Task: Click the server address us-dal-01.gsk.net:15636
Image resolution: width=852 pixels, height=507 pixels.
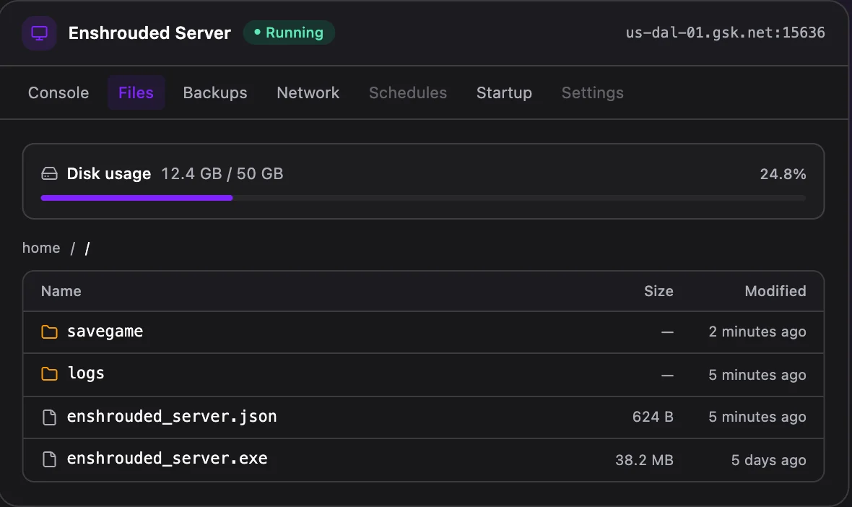Action: 726,32
